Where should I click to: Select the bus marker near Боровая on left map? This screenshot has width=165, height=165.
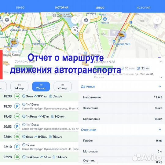pos(14,42)
